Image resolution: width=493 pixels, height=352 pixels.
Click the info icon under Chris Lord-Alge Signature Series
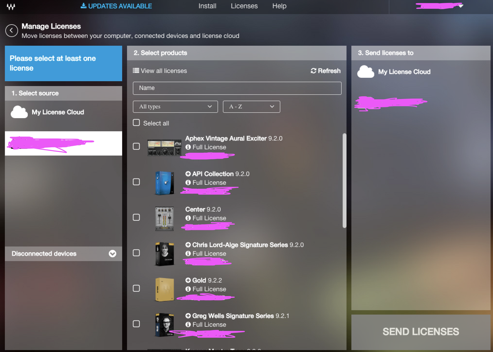pyautogui.click(x=188, y=254)
